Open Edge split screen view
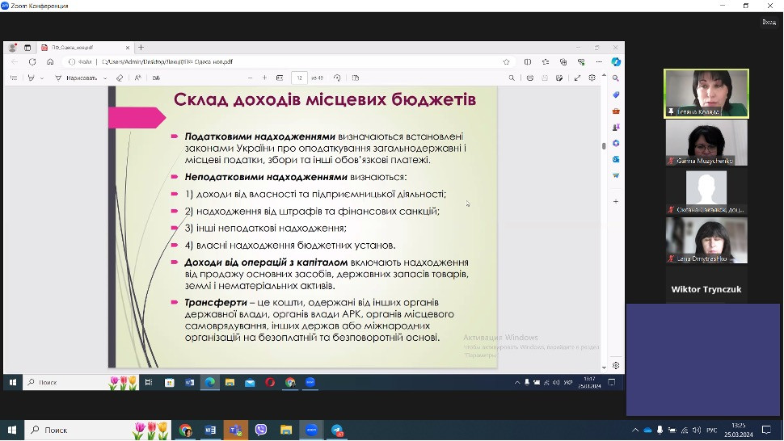 point(528,62)
